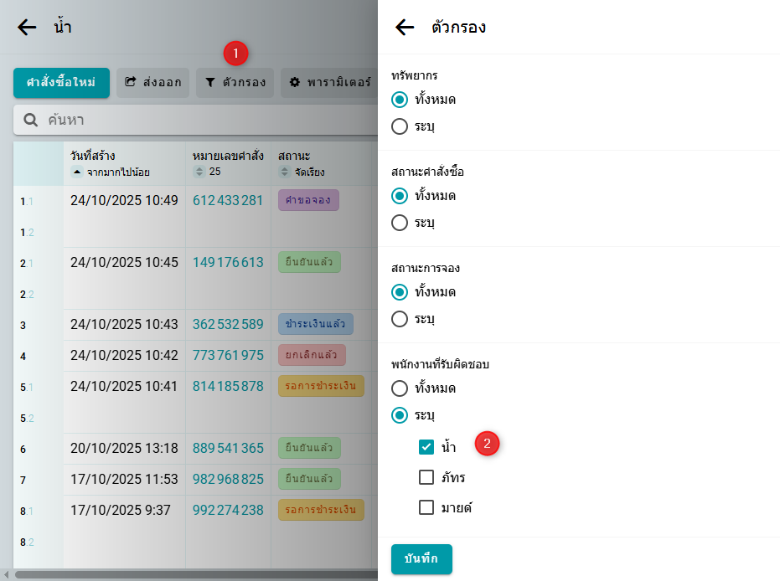The width and height of the screenshot is (780, 581).
Task: Click the ค้นหา search input field
Action: [201, 120]
